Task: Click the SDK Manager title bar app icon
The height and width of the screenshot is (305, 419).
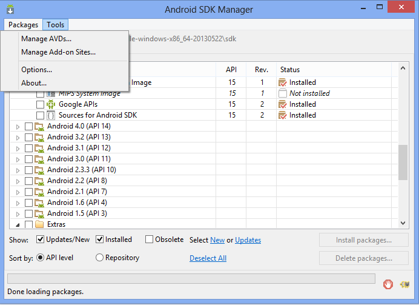Action: [10, 9]
